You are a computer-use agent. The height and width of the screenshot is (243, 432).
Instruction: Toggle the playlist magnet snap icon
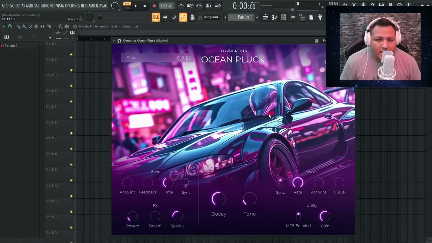pyautogui.click(x=9, y=26)
